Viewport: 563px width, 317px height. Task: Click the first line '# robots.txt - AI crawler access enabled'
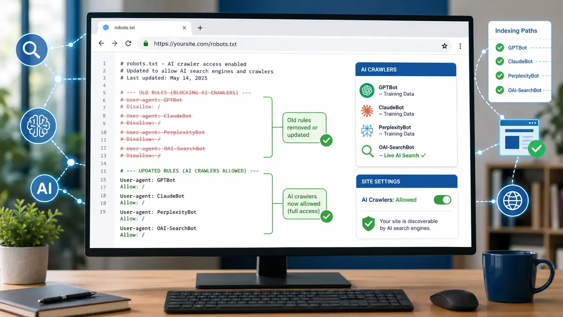183,64
